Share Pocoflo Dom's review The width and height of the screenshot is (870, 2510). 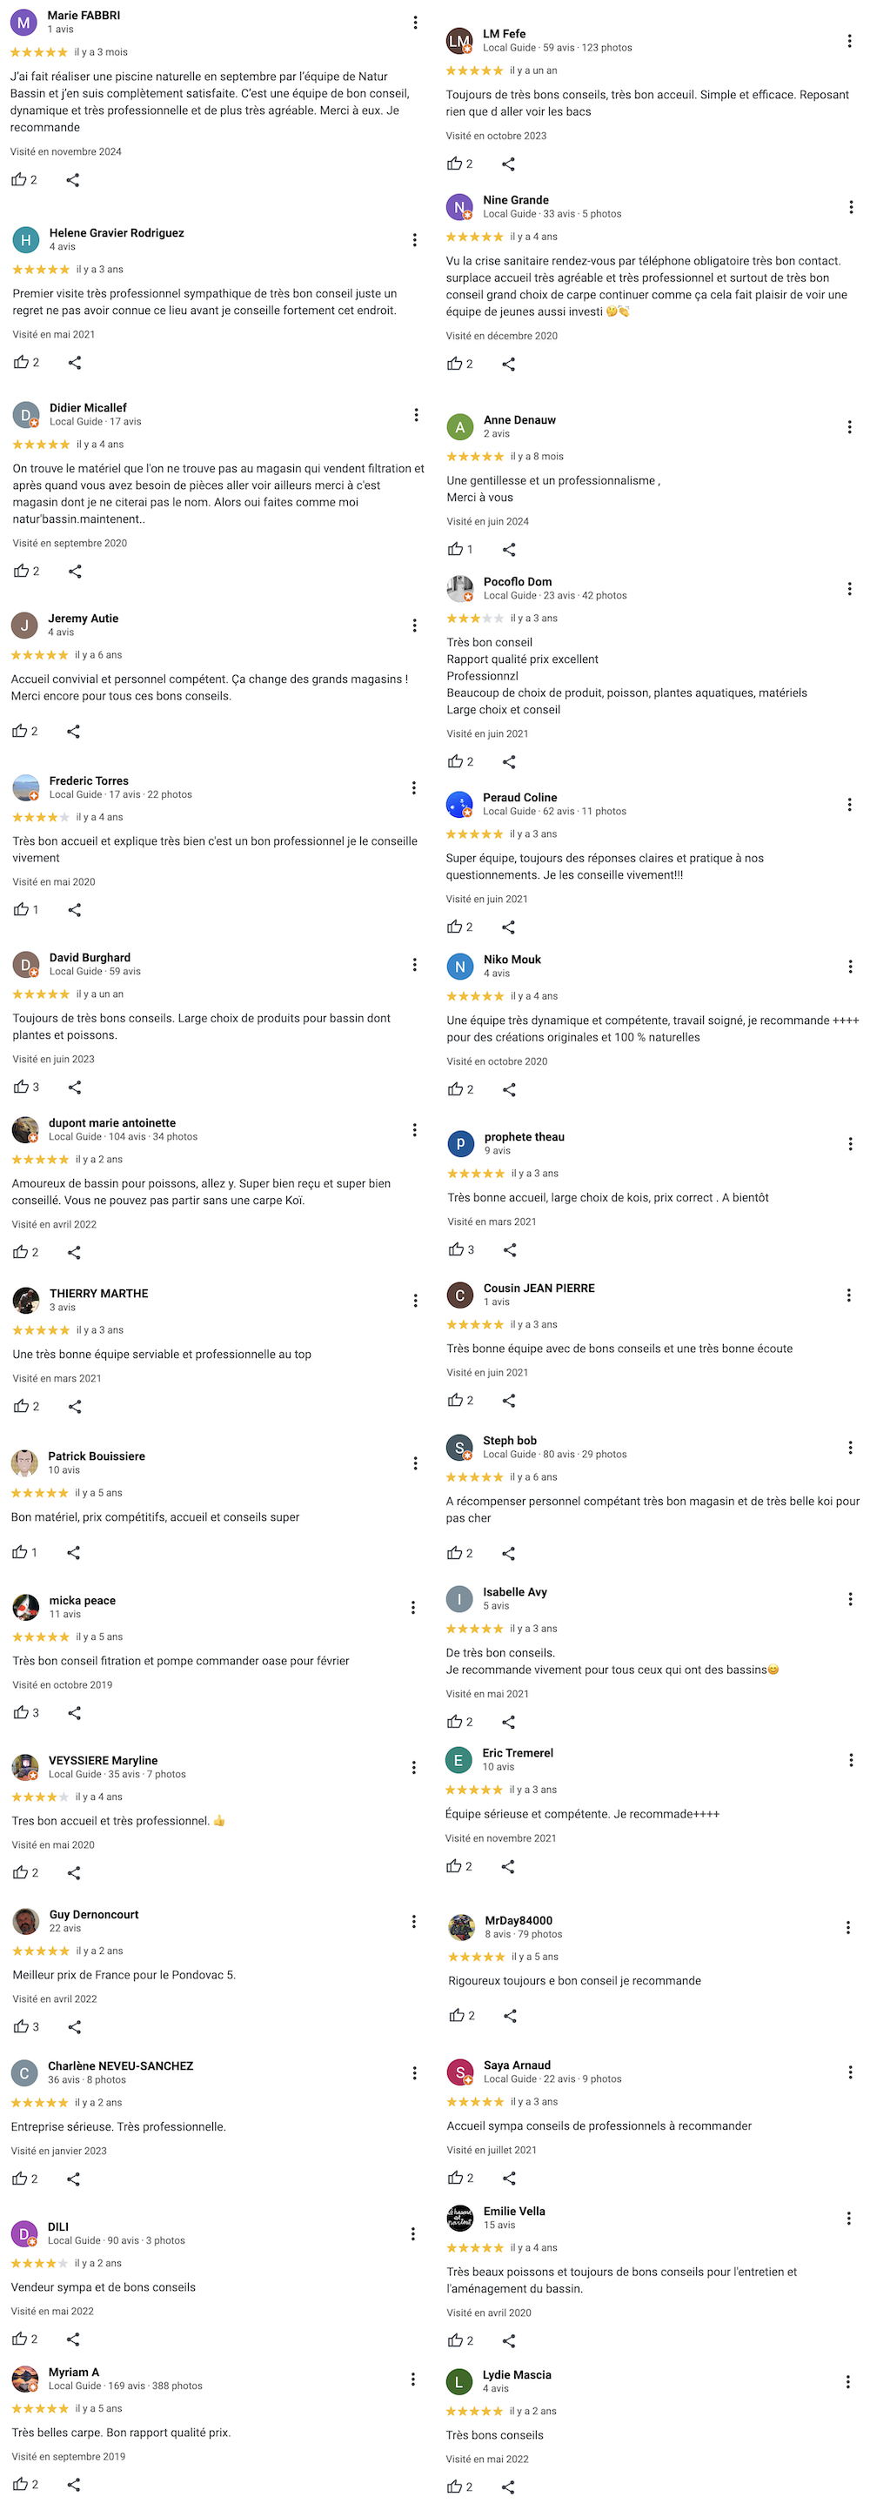pos(509,762)
